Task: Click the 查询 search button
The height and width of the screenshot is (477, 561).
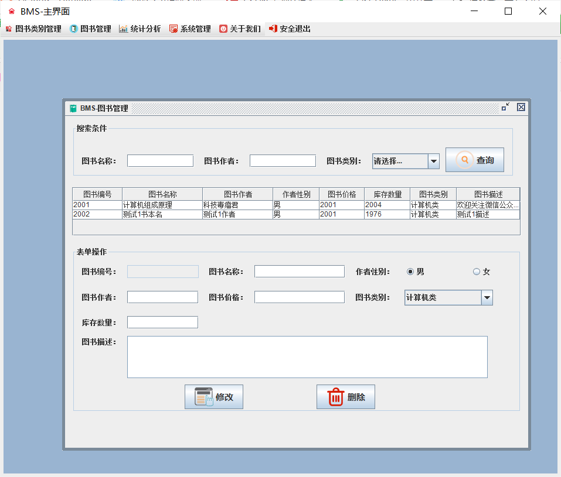Action: pos(475,160)
